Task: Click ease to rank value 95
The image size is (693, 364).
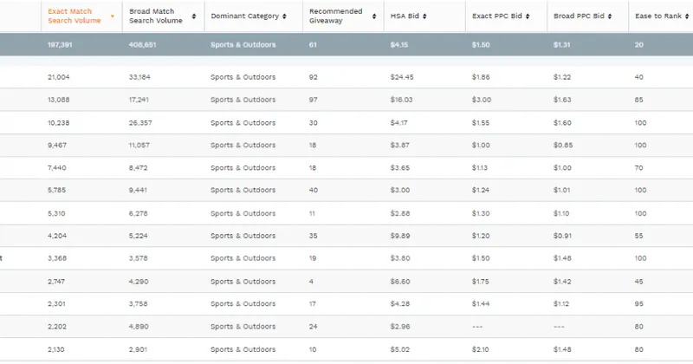Action: pos(638,303)
